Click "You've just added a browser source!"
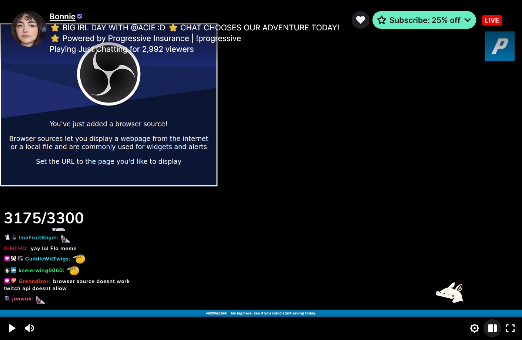This screenshot has width=522, height=340. tap(108, 124)
